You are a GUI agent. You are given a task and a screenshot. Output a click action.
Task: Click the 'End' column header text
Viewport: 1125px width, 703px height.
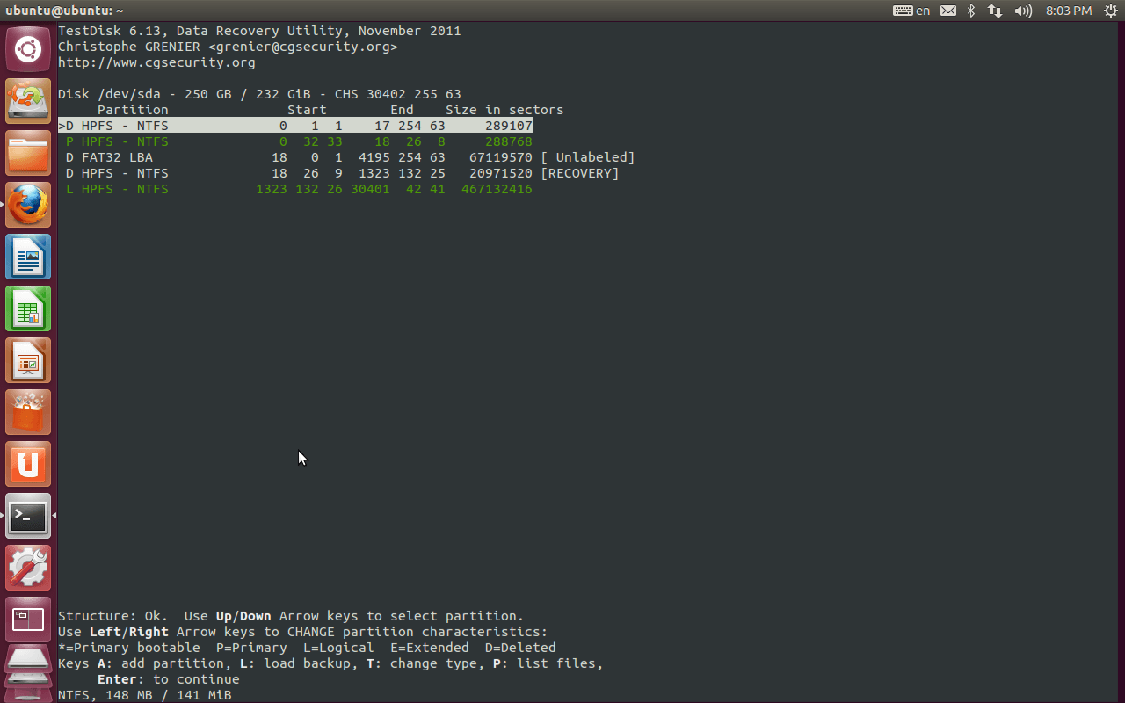402,110
